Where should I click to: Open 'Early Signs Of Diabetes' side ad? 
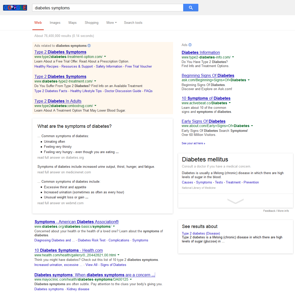click(204, 121)
